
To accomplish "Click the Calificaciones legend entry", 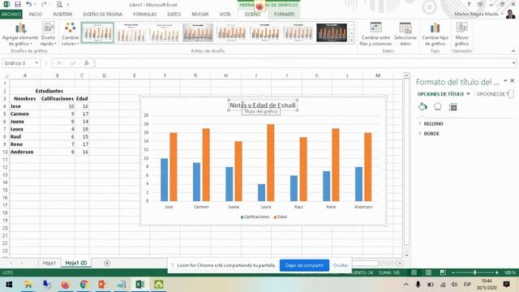I will [255, 217].
